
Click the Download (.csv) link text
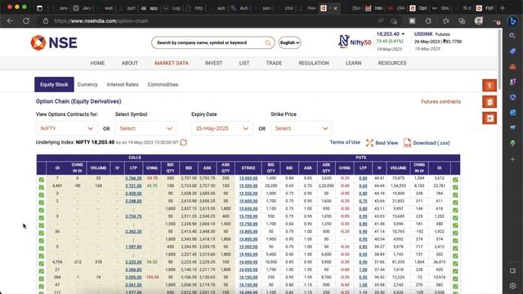click(x=431, y=143)
